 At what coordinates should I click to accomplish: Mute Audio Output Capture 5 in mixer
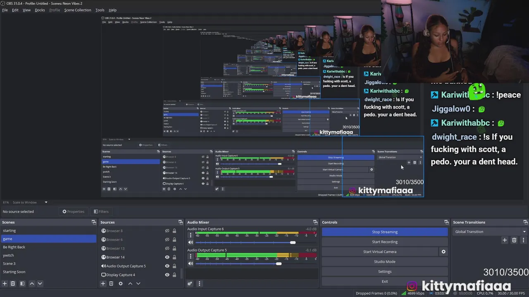coord(191,264)
